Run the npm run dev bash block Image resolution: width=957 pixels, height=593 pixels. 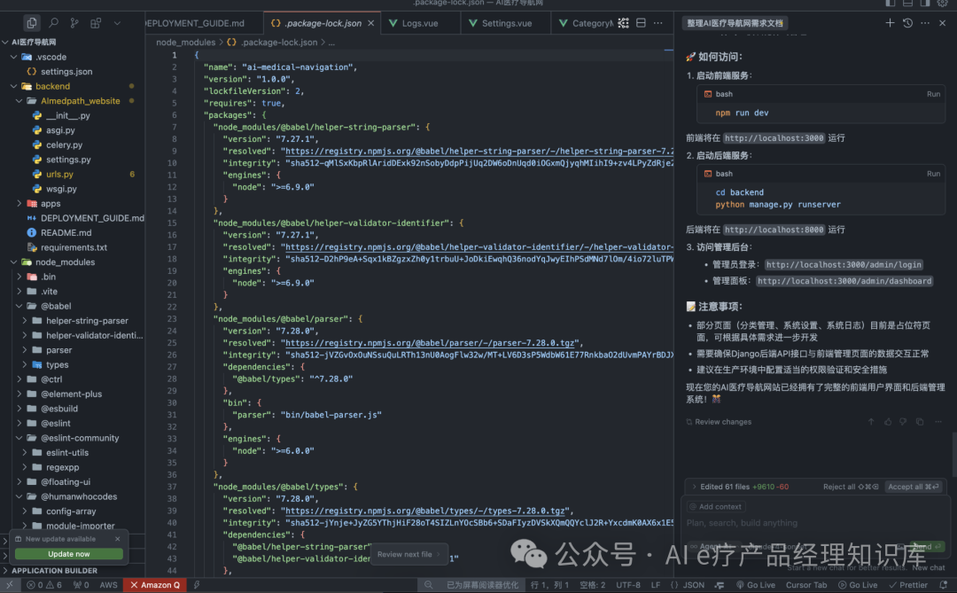(x=933, y=94)
